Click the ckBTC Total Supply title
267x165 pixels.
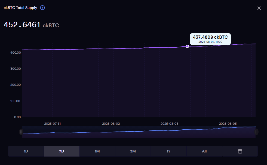(20, 8)
